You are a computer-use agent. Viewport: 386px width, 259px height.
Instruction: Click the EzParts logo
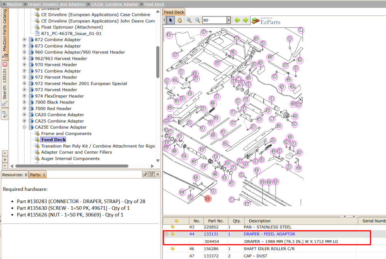(266, 21)
